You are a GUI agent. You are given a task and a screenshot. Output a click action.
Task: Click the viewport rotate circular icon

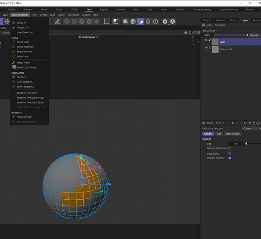pyautogui.click(x=194, y=33)
